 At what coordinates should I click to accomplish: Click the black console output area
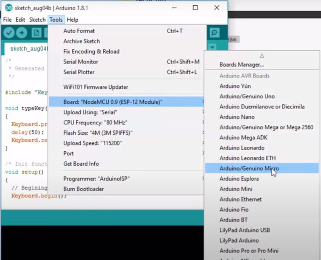tap(102, 243)
